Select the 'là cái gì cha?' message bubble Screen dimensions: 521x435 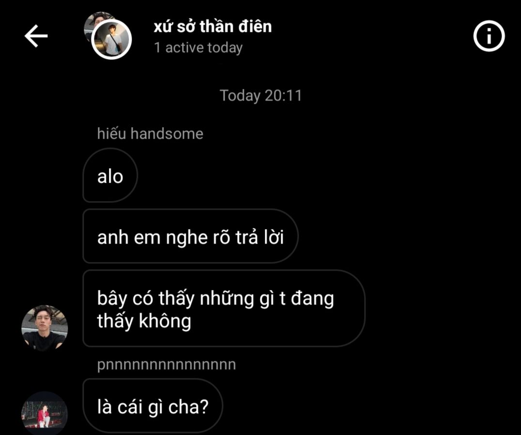[153, 406]
